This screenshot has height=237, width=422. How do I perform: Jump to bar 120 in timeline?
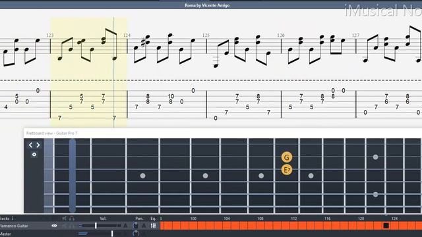coord(361,219)
